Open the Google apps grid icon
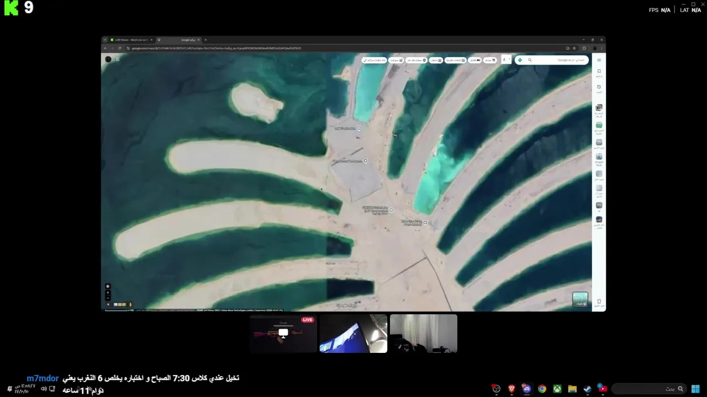 tap(117, 59)
